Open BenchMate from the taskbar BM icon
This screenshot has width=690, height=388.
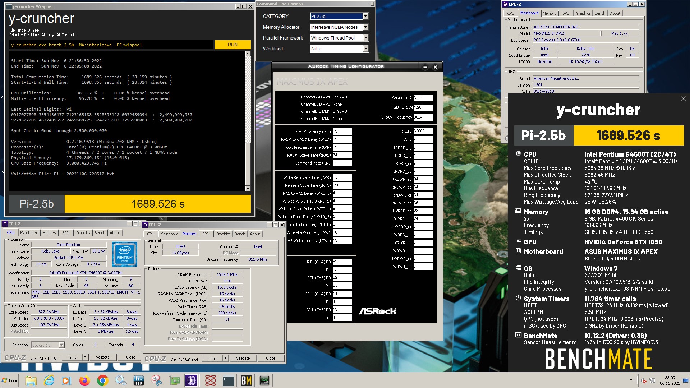pyautogui.click(x=246, y=380)
